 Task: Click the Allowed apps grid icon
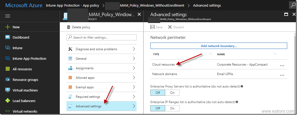70,77
